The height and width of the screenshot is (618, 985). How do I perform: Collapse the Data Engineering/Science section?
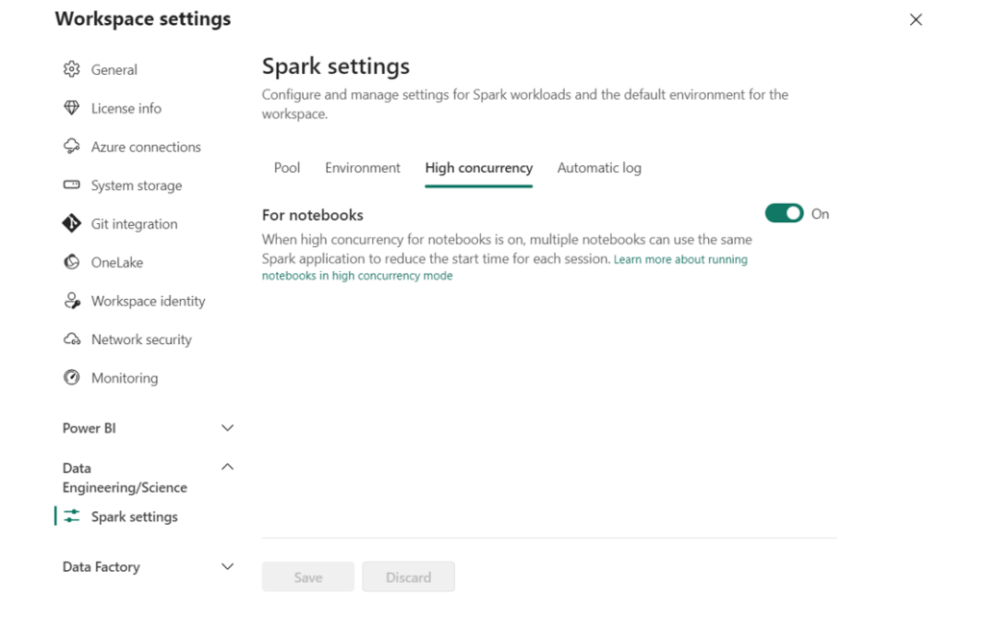(228, 466)
